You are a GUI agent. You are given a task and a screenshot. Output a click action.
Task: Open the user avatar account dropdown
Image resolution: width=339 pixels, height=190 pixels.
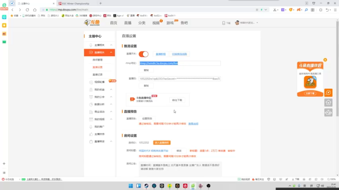click(247, 23)
